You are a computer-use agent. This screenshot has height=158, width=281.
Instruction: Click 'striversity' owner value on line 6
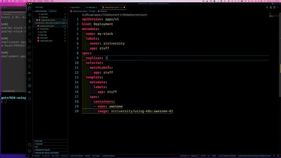pyautogui.click(x=114, y=43)
